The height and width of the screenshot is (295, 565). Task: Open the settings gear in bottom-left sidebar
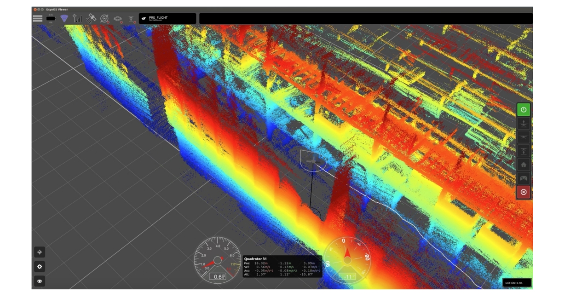40,267
